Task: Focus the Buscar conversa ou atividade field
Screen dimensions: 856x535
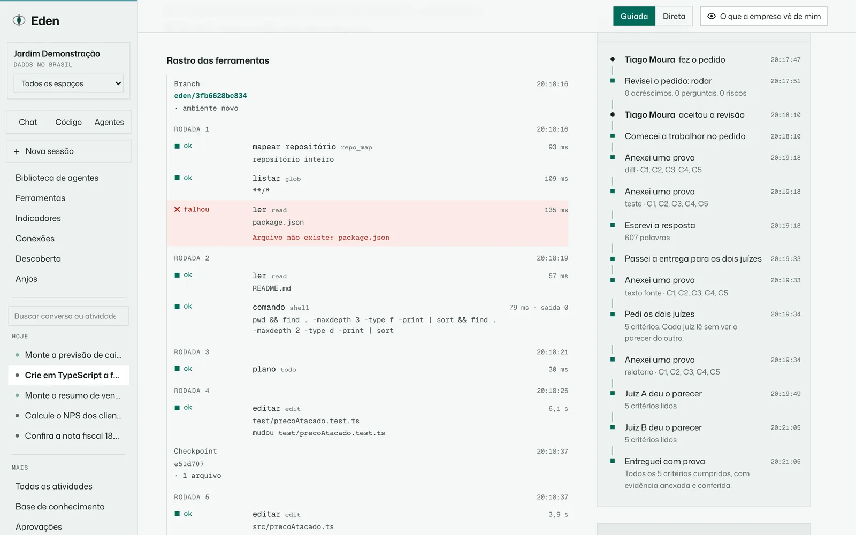Action: point(68,316)
